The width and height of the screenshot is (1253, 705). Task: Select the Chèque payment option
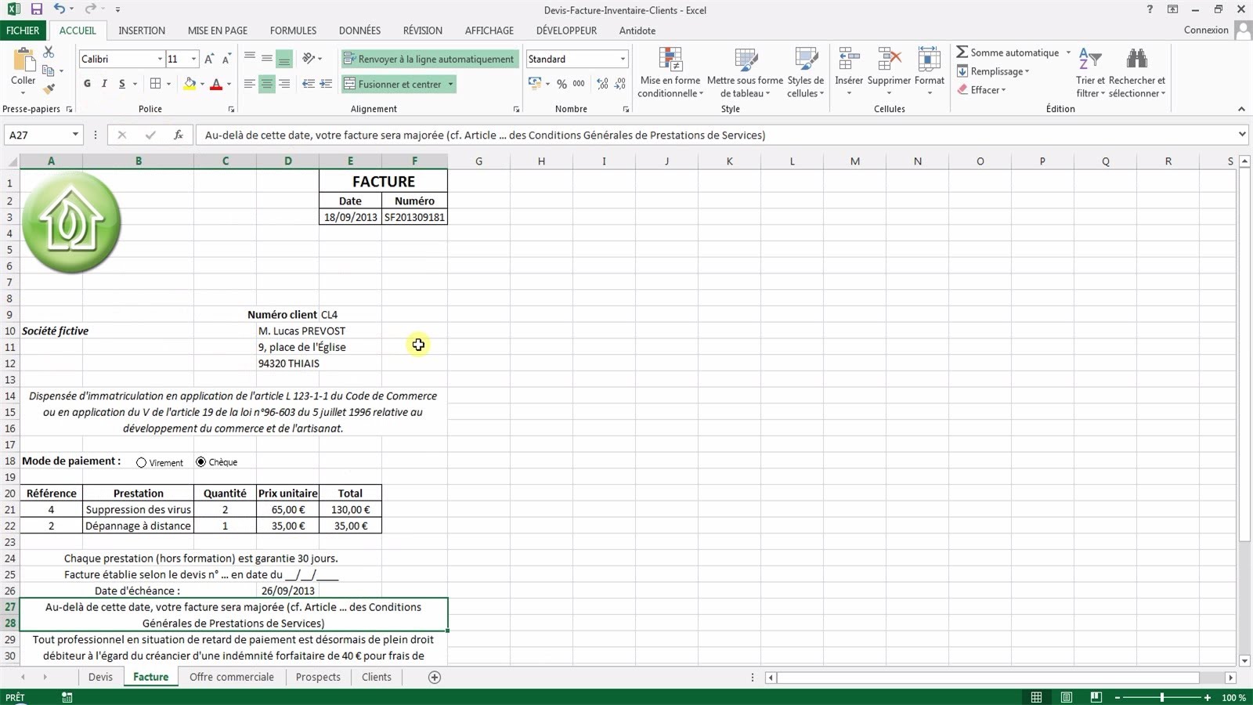point(201,462)
